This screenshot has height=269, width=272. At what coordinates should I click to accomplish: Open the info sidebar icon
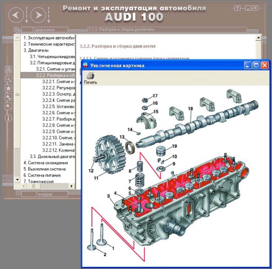[8, 118]
